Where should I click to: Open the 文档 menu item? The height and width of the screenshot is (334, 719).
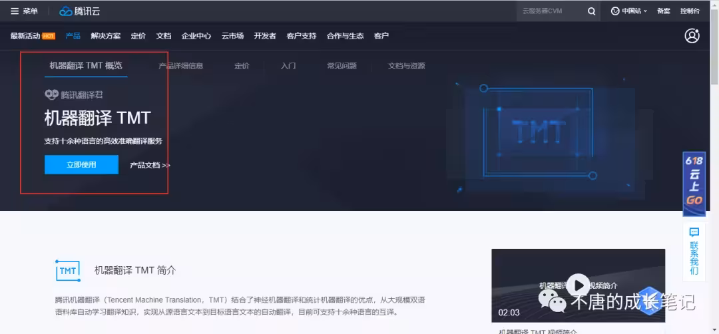coord(163,36)
